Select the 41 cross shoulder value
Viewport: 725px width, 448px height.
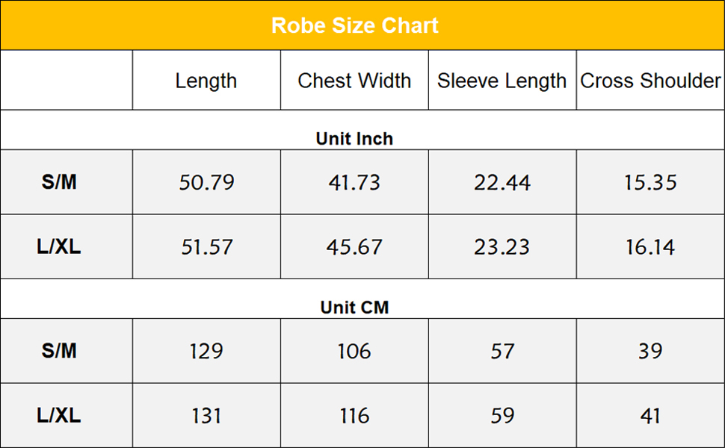[650, 416]
